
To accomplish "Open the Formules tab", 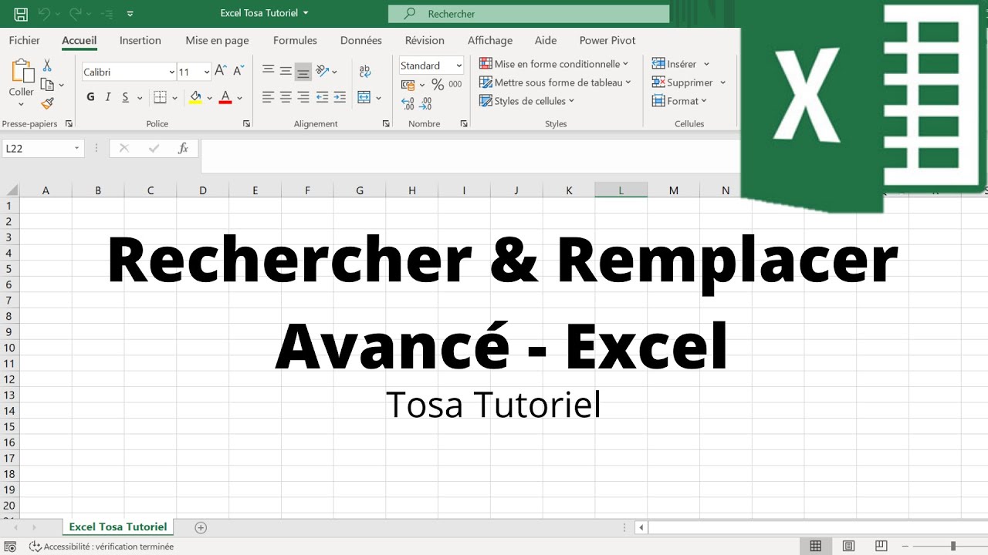I will pos(295,40).
